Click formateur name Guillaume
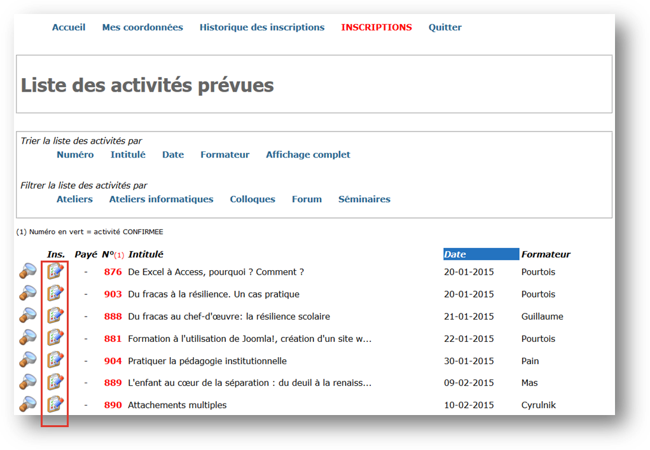Screen dimensions: 650x450 coord(543,317)
